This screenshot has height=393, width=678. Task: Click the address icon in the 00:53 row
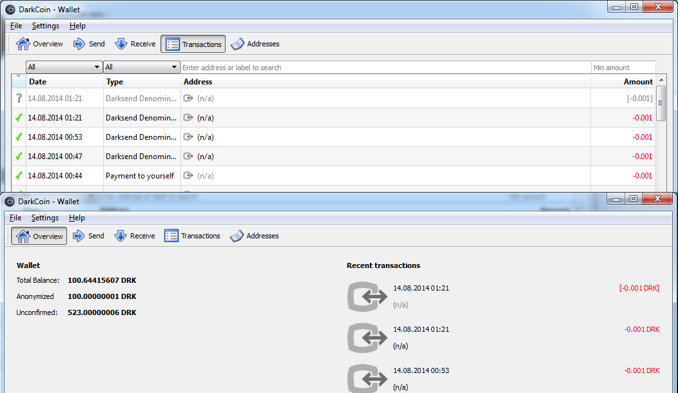(188, 137)
